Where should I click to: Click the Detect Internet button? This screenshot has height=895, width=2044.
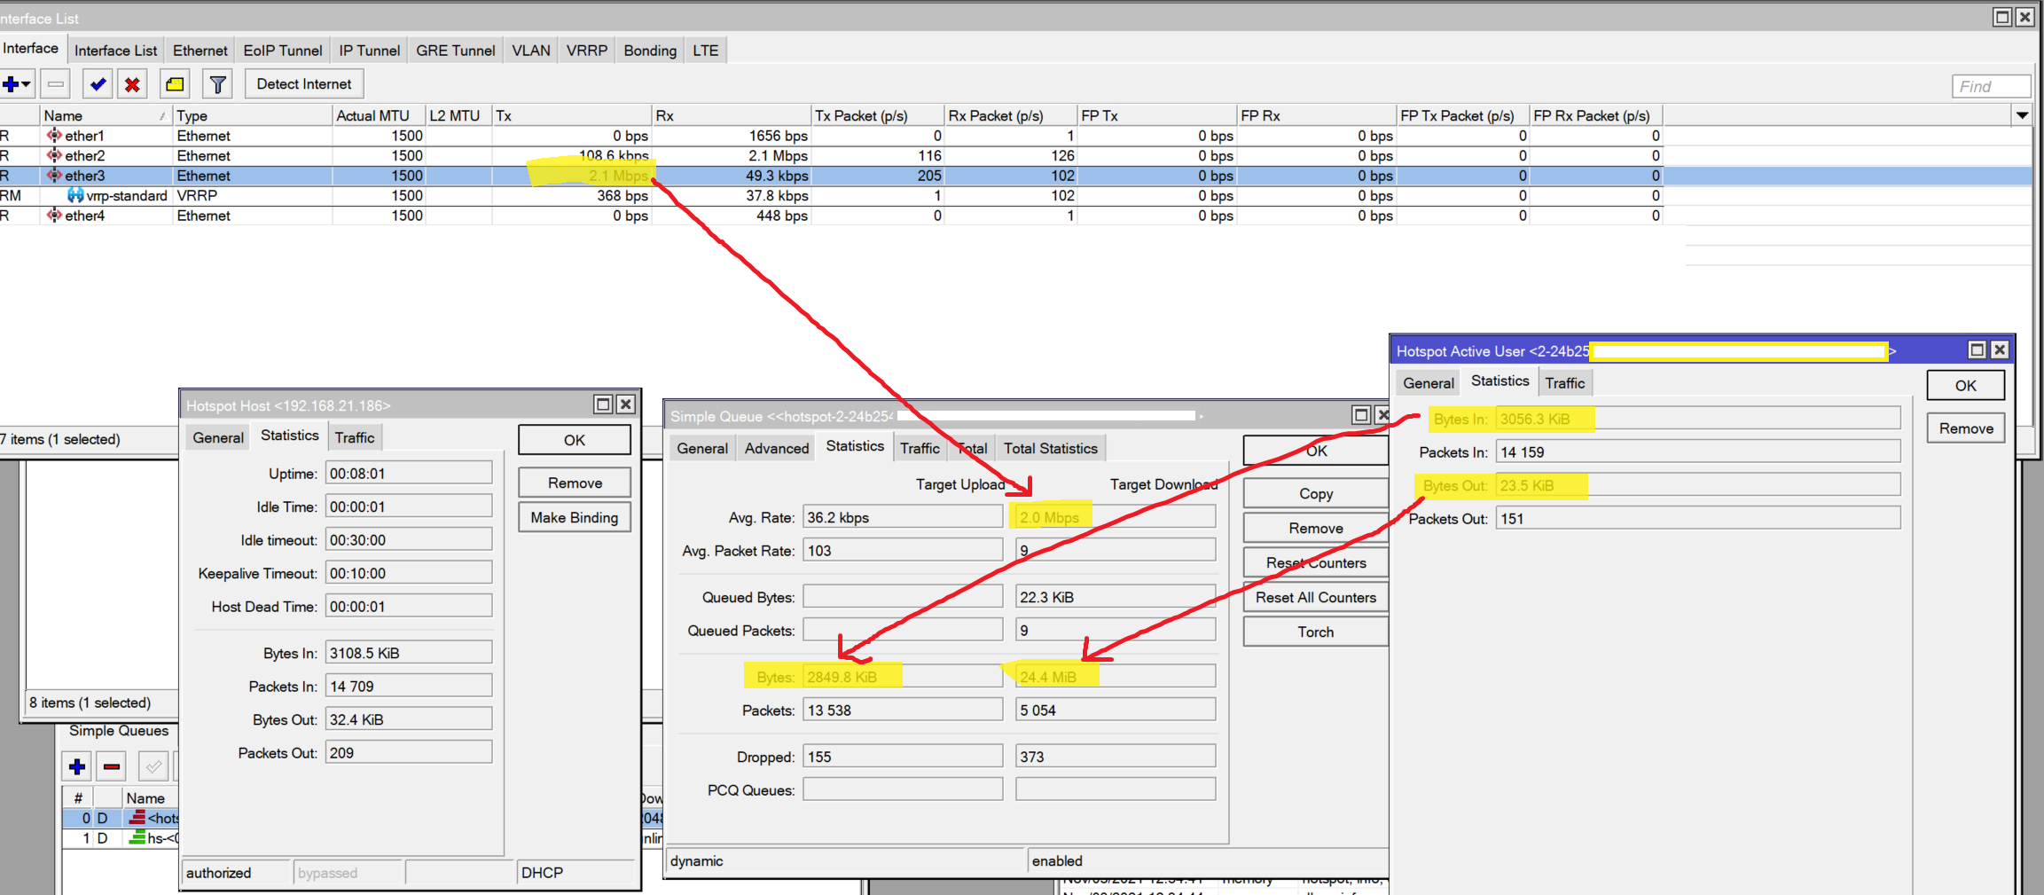(x=304, y=84)
